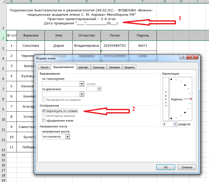Open the Заливка tab

tap(114, 67)
